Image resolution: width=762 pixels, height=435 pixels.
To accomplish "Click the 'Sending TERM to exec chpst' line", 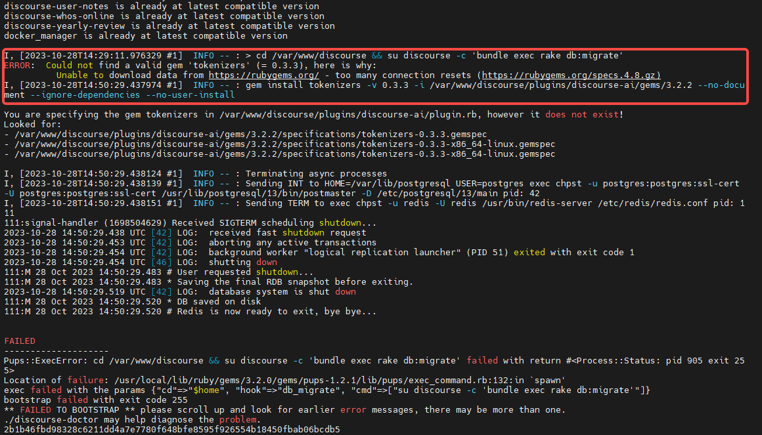I will (374, 208).
